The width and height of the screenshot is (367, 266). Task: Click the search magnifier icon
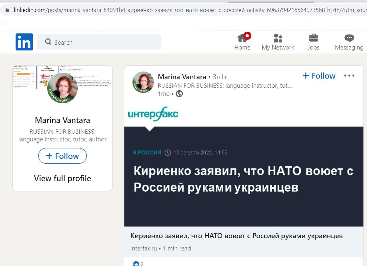[48, 42]
